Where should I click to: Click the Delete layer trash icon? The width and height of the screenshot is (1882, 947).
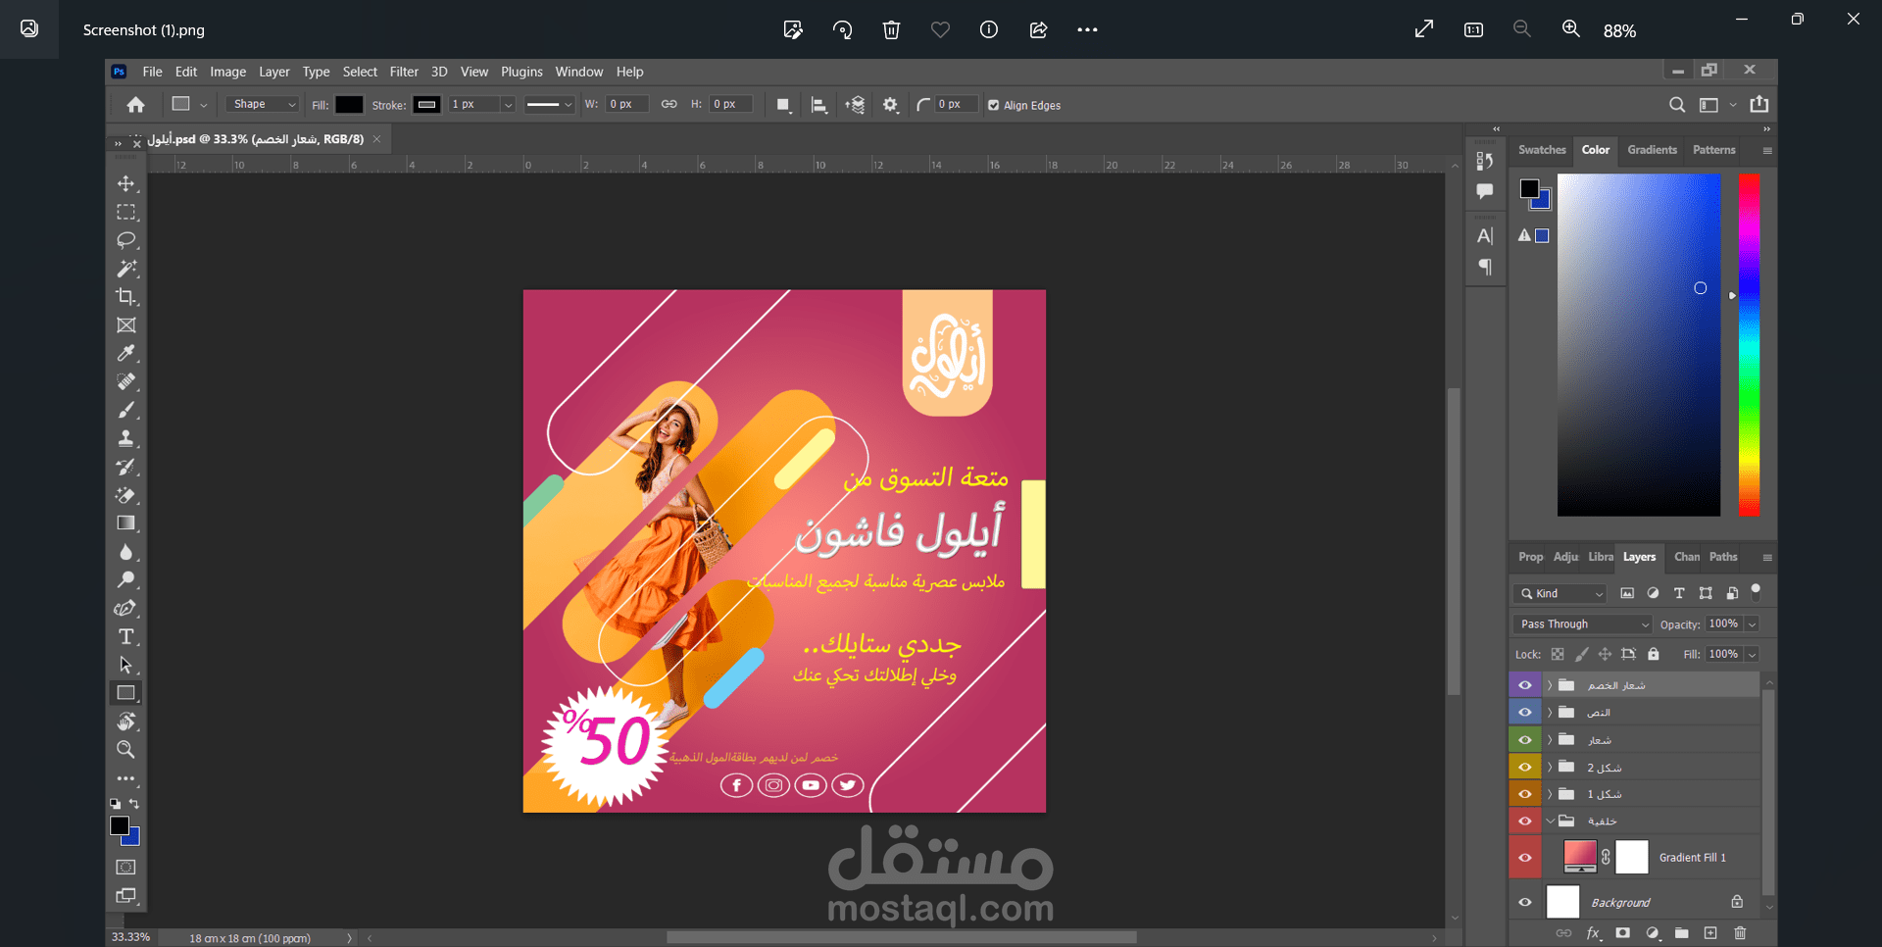point(1740,933)
